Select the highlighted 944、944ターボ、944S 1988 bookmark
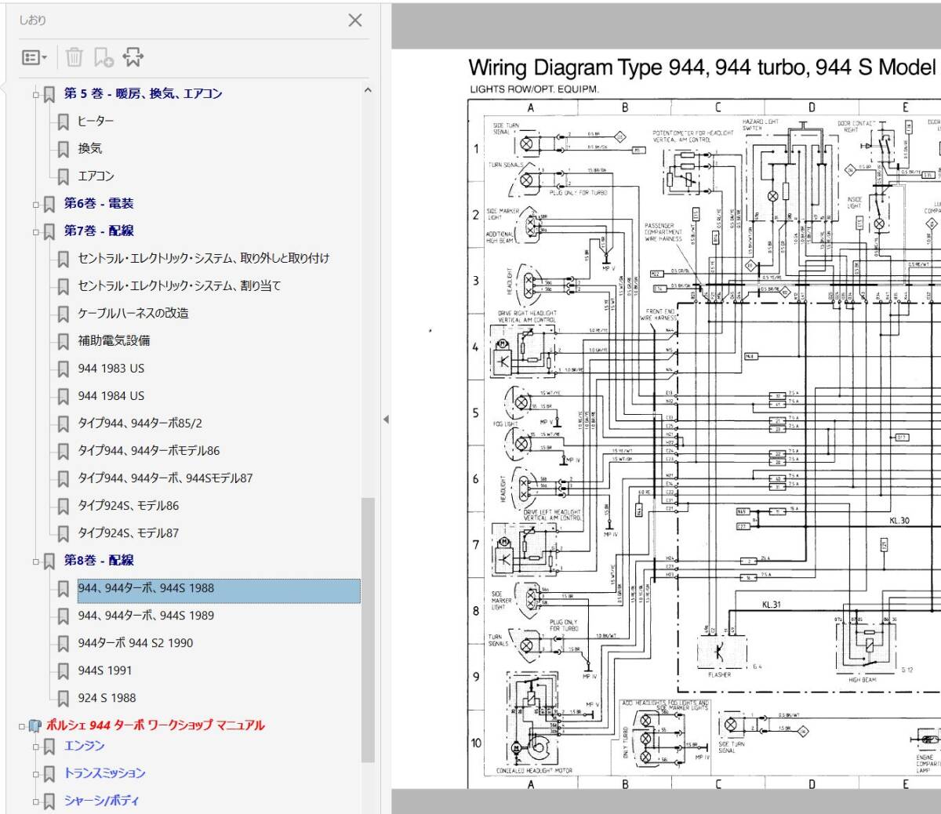This screenshot has width=941, height=814. [219, 591]
